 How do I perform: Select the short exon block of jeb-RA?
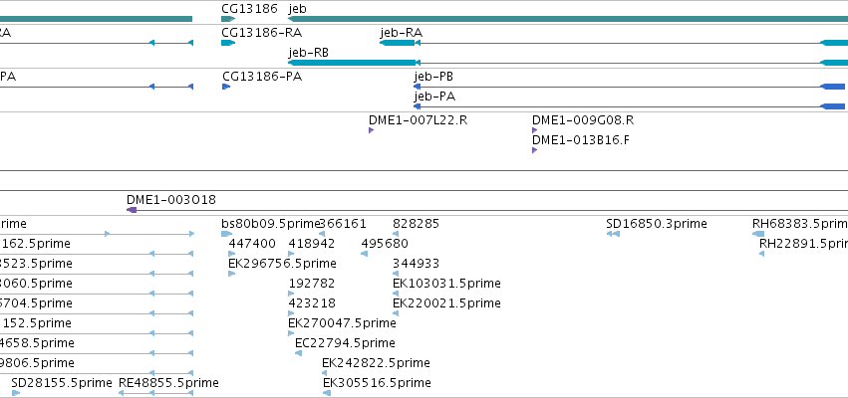pos(398,43)
